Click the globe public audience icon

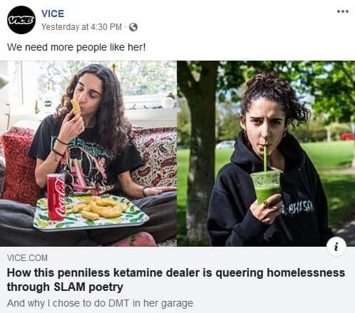[x=133, y=27]
